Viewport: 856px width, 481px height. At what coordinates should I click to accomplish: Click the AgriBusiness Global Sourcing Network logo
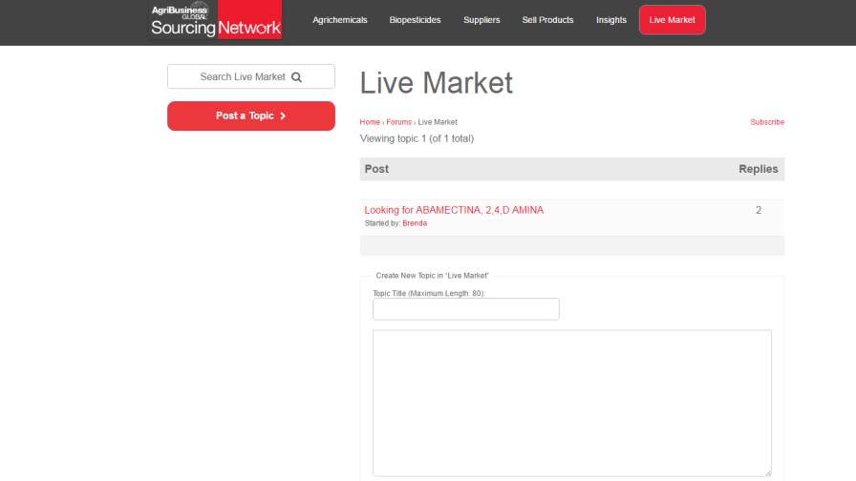point(216,20)
